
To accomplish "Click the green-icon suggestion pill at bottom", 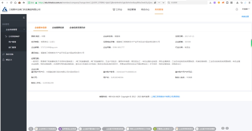I will [163, 129].
